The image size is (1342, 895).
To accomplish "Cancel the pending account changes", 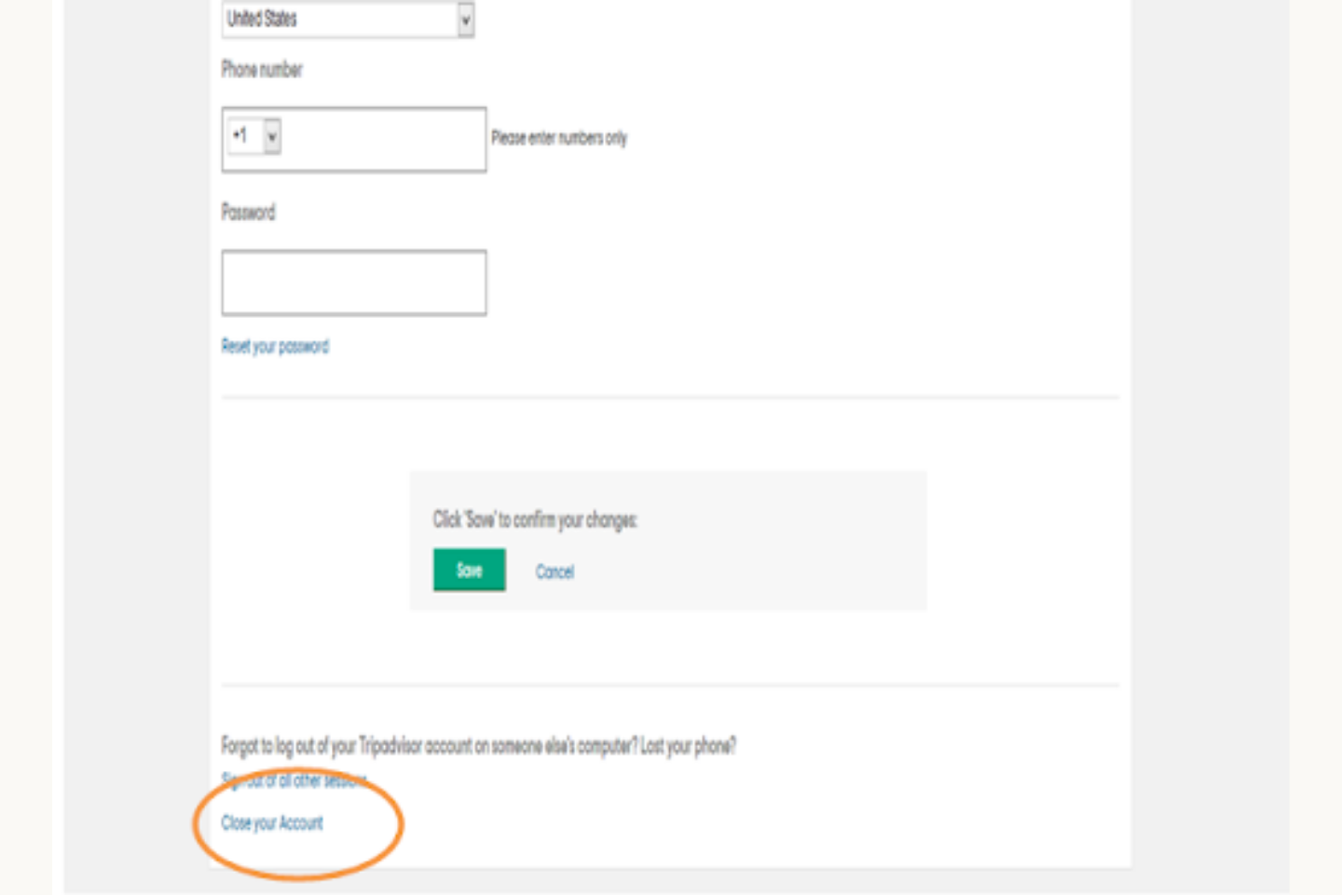I will (555, 571).
